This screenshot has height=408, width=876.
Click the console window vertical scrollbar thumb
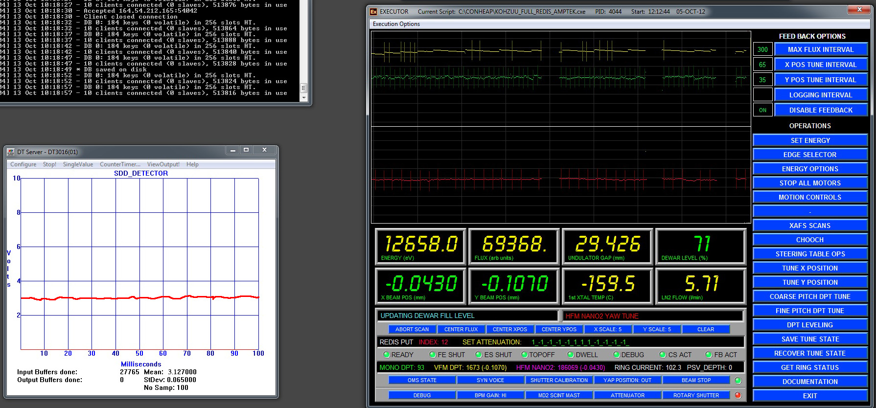click(303, 88)
